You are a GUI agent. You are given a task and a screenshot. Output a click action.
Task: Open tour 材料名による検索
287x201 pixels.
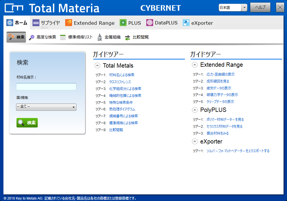pos(122,75)
